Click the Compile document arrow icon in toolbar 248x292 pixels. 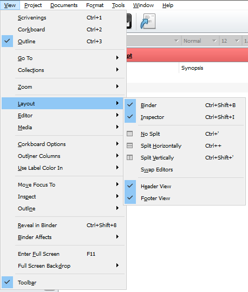point(148,21)
